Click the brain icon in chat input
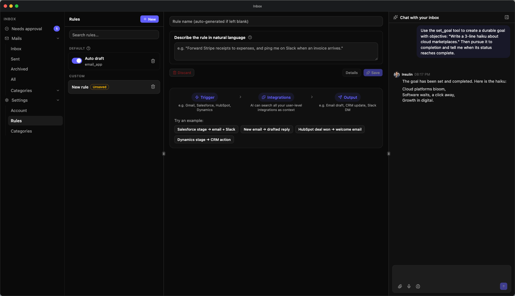 [418, 286]
